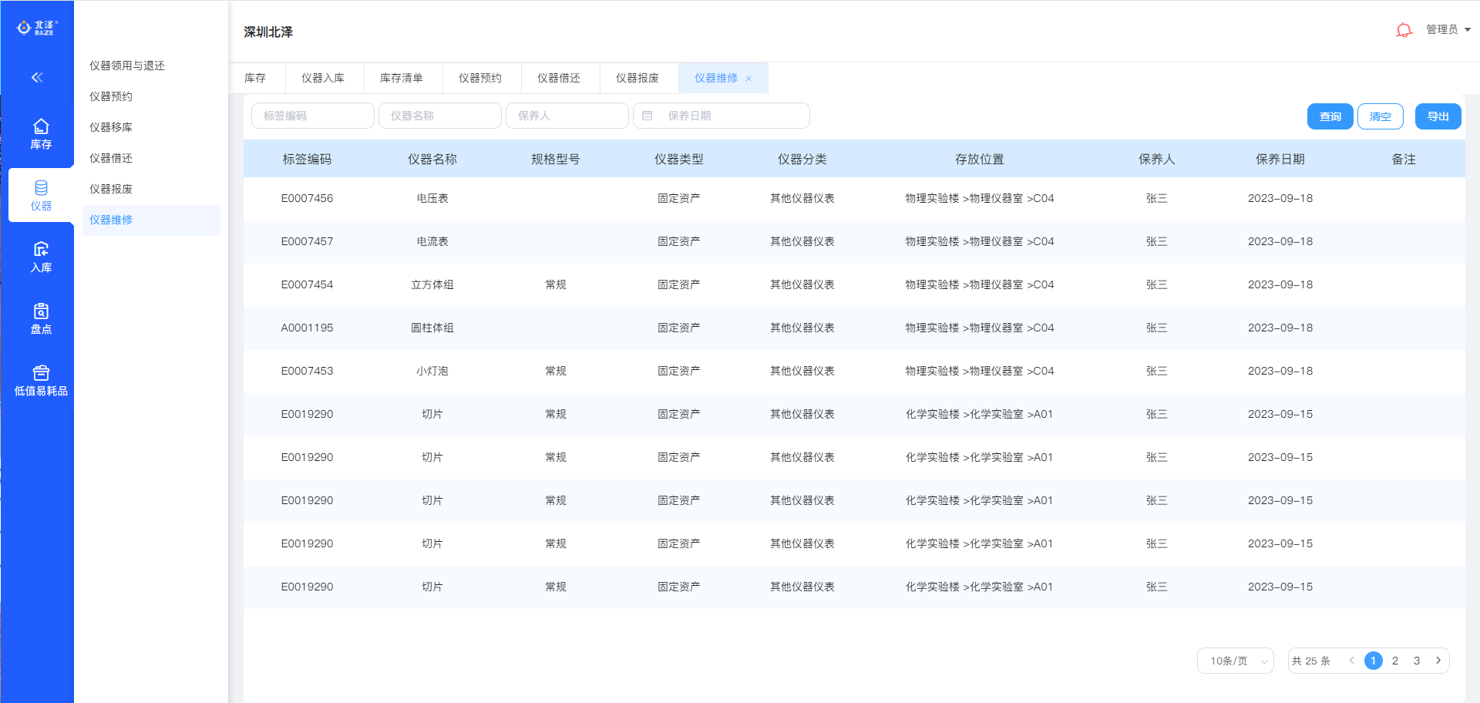Screen dimensions: 1480x703
Task: Close the 仪器维修 tab
Action: pyautogui.click(x=748, y=79)
